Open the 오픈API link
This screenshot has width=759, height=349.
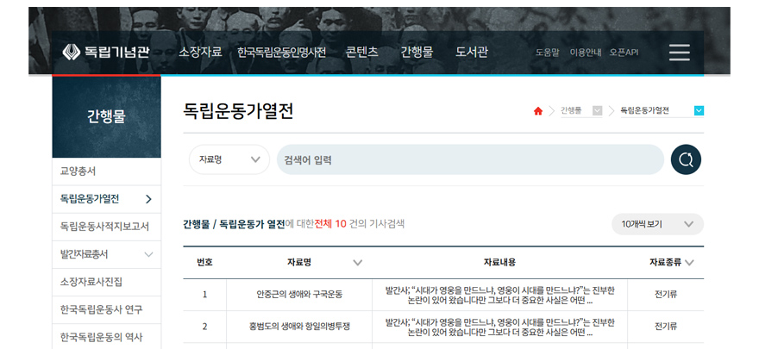pos(624,53)
